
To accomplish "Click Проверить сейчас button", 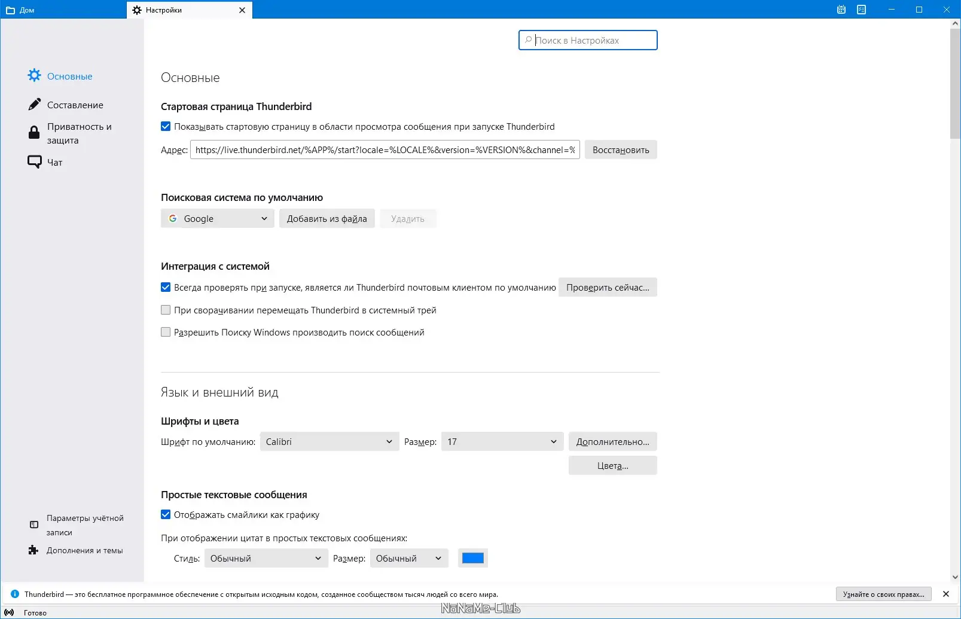I will tap(608, 287).
